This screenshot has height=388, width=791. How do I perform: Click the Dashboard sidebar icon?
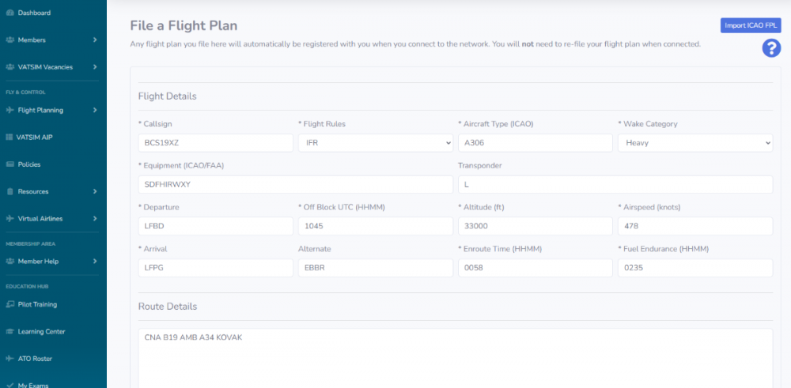(9, 13)
